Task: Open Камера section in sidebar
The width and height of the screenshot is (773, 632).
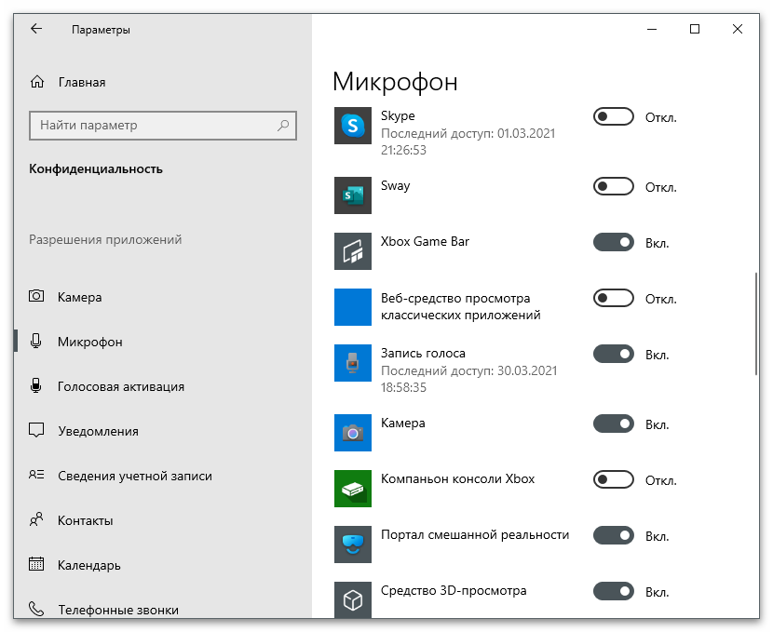Action: [79, 297]
